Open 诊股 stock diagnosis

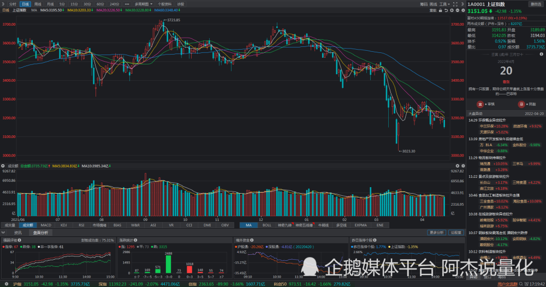pos(180,4)
